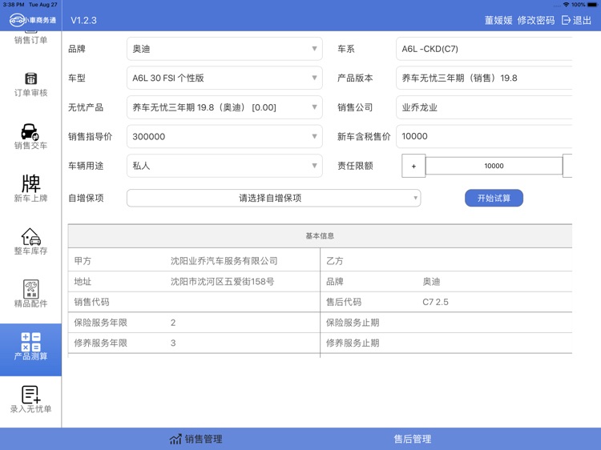The width and height of the screenshot is (601, 450).
Task: Switch to 售后管理 bottom tab
Action: (x=413, y=439)
